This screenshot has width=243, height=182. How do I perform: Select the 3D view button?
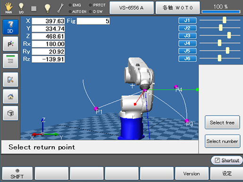coord(10,27)
